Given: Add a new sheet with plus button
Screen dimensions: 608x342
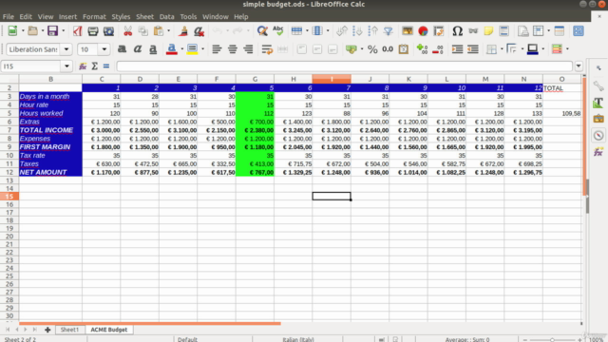Looking at the screenshot, I should point(47,330).
